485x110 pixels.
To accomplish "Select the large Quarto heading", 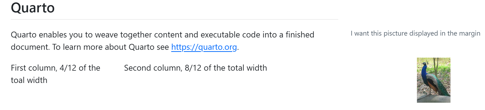I will pos(33,8).
